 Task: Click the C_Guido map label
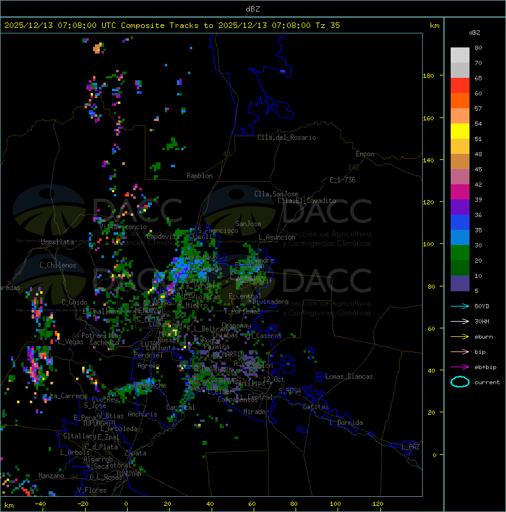coord(74,302)
